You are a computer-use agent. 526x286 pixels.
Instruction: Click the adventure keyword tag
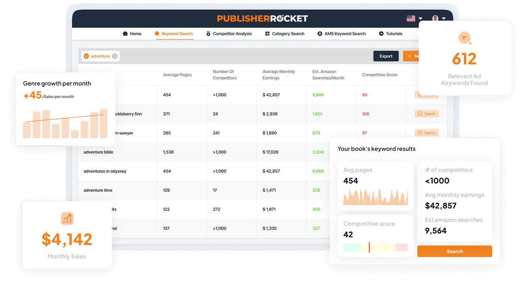(x=100, y=56)
